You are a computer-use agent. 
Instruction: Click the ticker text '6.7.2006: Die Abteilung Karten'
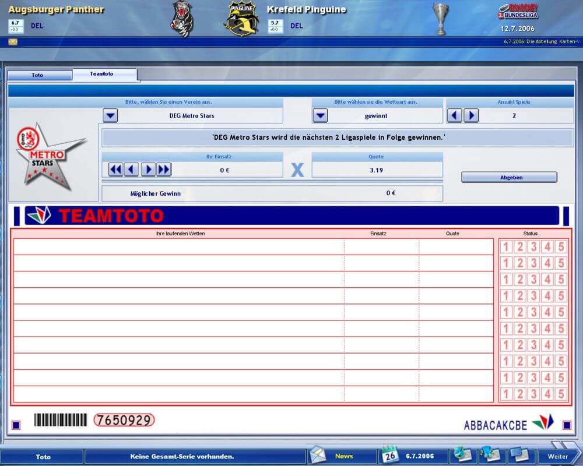(542, 41)
